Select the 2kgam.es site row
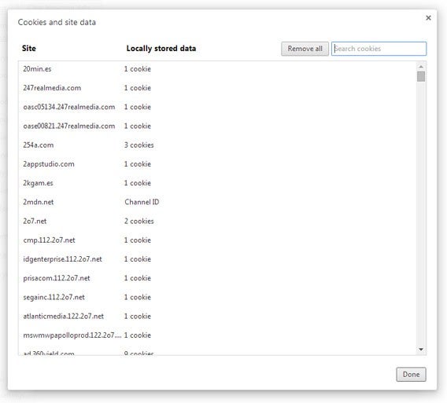The height and width of the screenshot is (403, 447). coord(217,183)
